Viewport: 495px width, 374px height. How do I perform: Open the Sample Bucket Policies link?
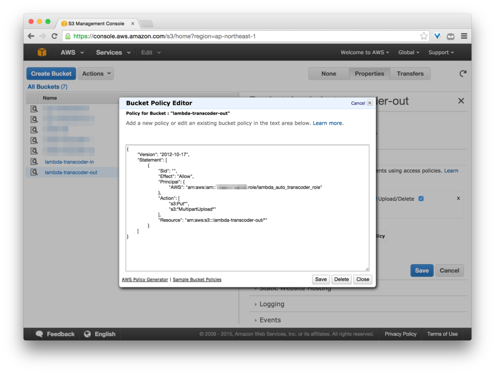click(197, 280)
